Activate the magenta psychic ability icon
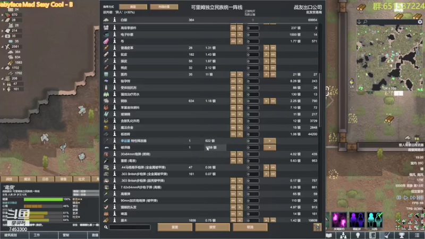425x239 pixels. coord(339,219)
